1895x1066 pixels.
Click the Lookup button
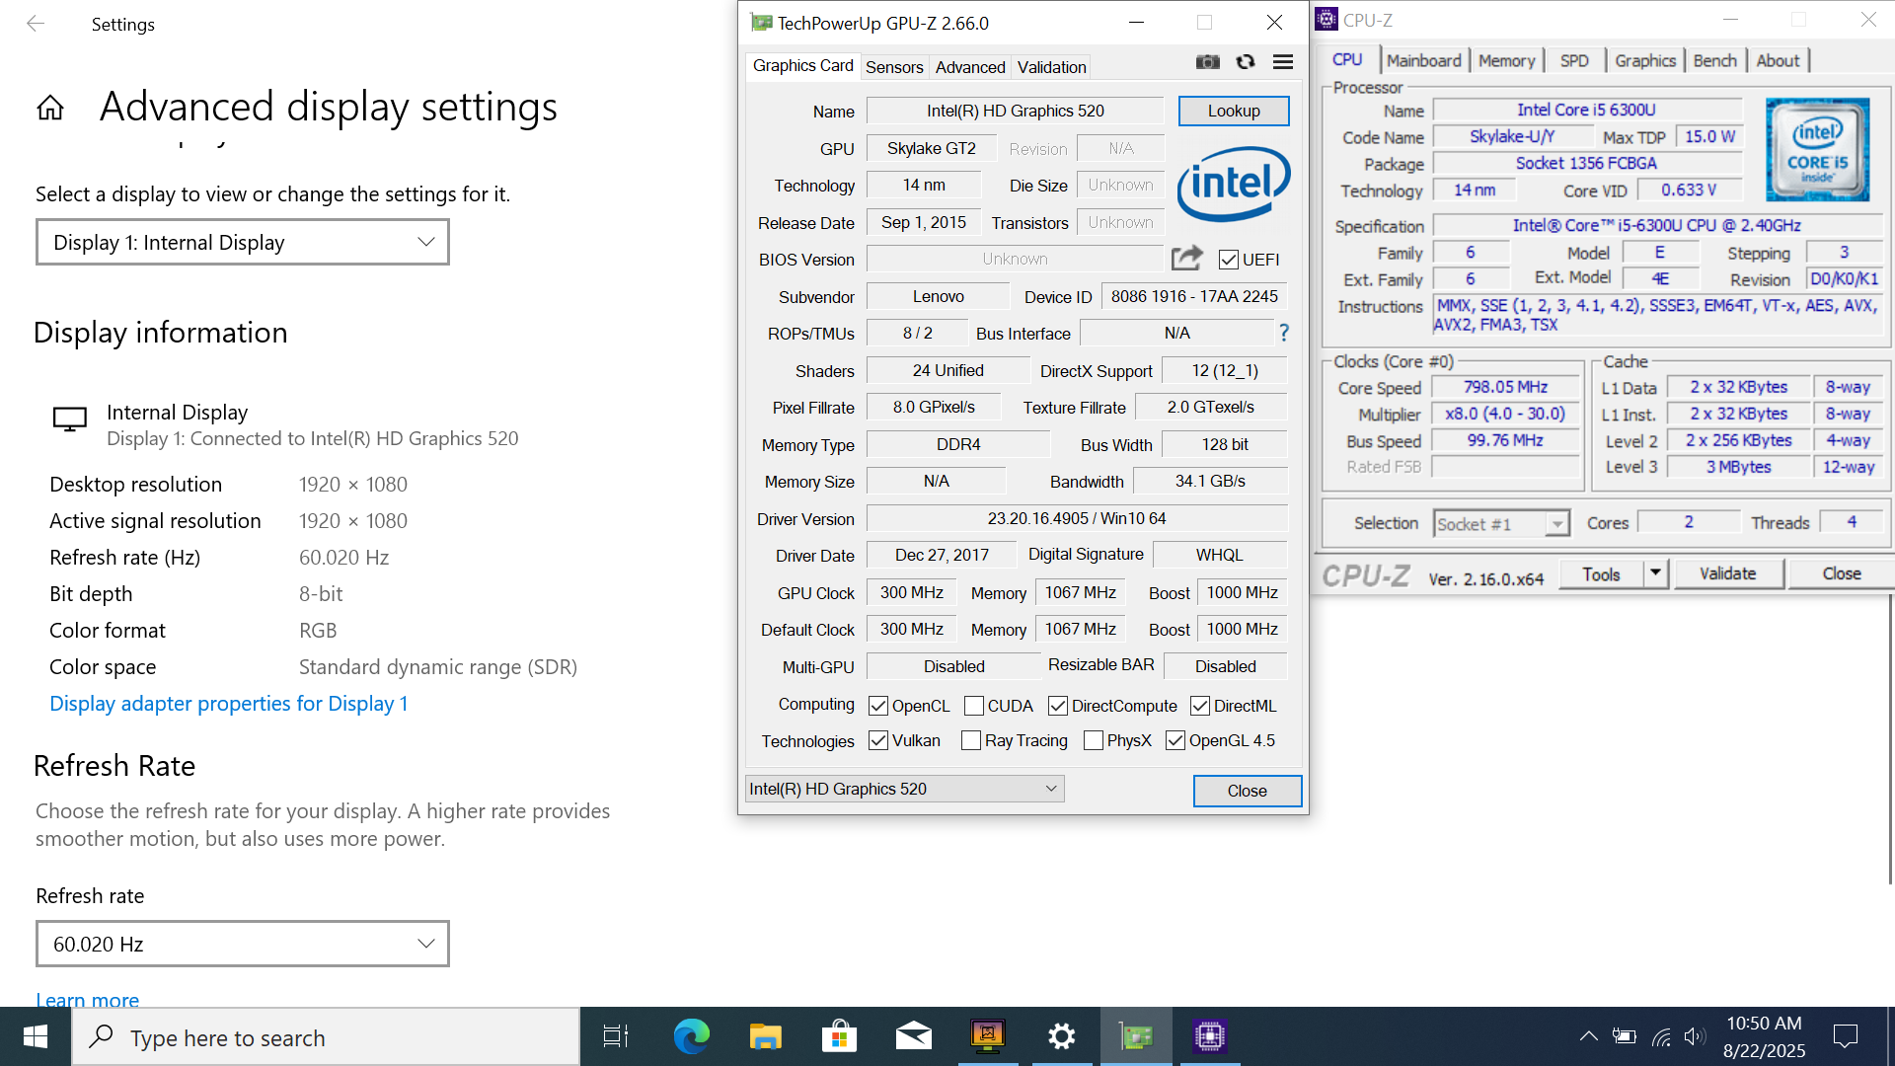[x=1234, y=111]
